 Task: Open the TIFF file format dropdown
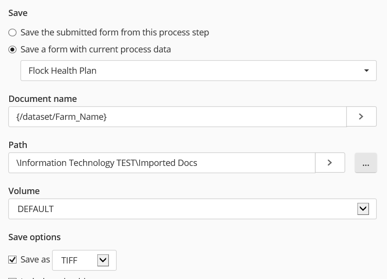78,260
